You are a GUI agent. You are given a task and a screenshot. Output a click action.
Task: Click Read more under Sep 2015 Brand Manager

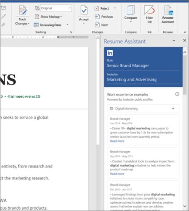point(117,174)
